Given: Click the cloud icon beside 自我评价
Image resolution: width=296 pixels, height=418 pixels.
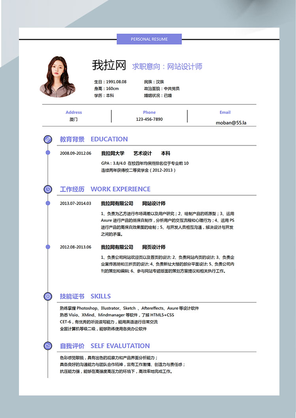Looking at the screenshot, I should [x=48, y=346].
